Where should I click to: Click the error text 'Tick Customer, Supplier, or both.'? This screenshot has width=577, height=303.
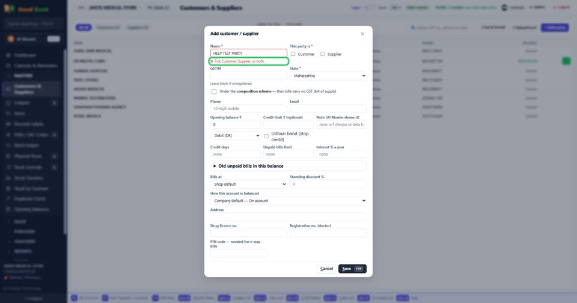pos(239,61)
